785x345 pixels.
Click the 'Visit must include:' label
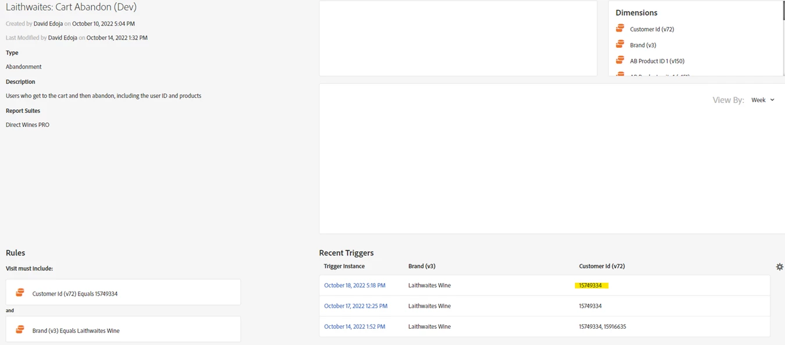30,269
